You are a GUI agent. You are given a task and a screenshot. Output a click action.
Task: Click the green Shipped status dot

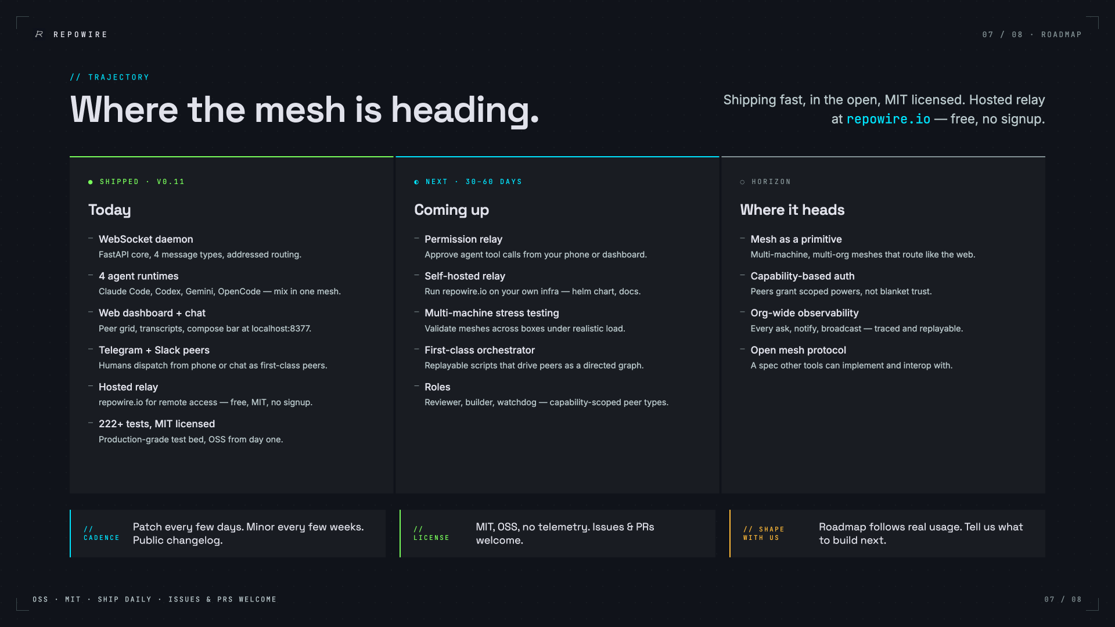(x=91, y=182)
